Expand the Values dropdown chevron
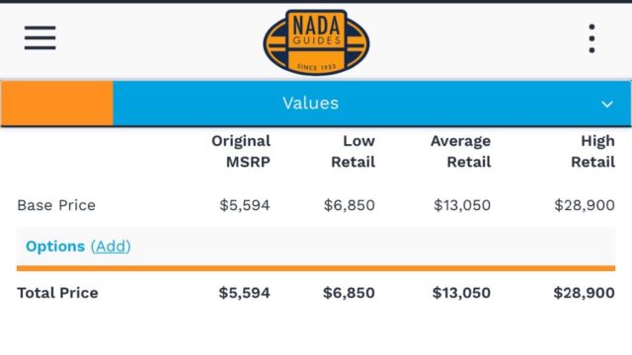The height and width of the screenshot is (355, 632). 607,105
